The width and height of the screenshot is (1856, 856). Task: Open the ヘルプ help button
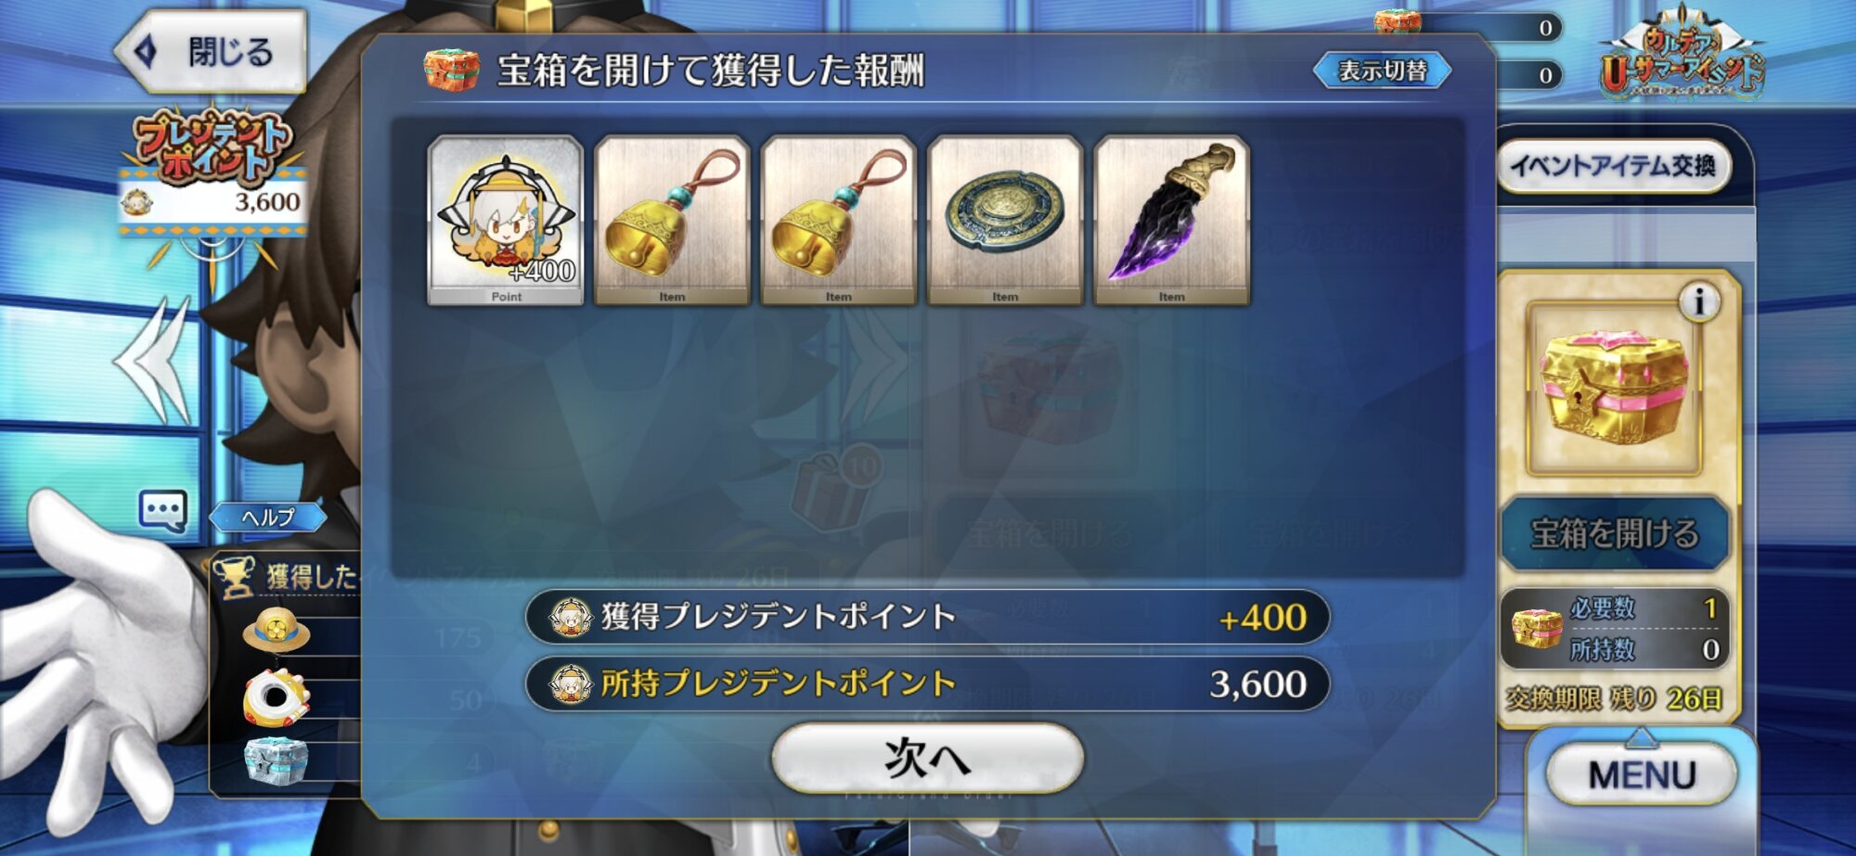tap(268, 517)
